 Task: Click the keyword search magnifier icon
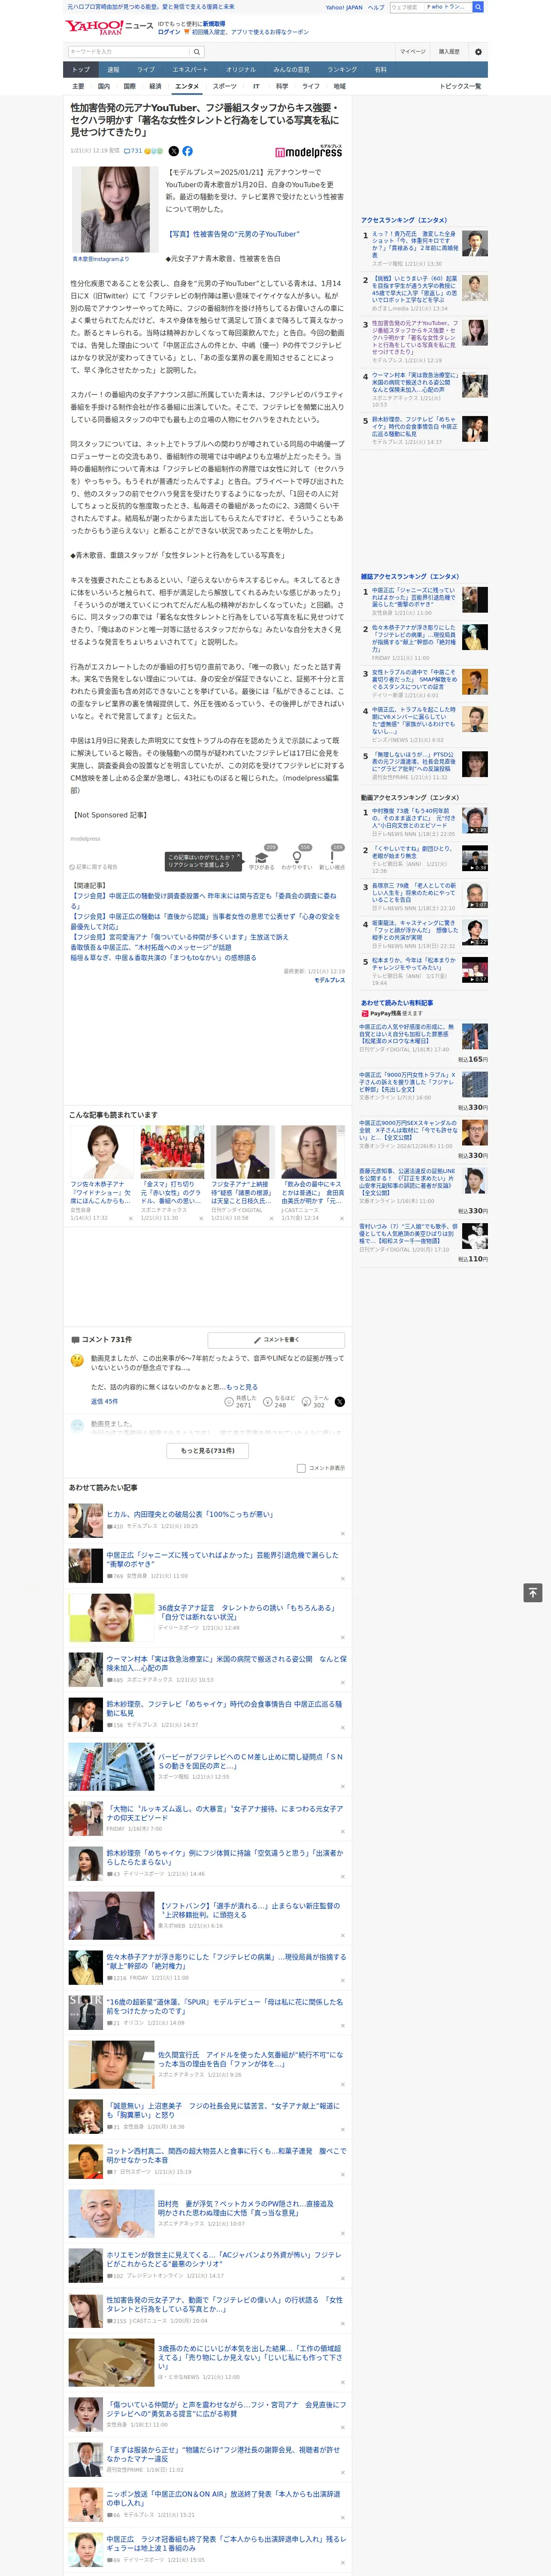coord(196,51)
